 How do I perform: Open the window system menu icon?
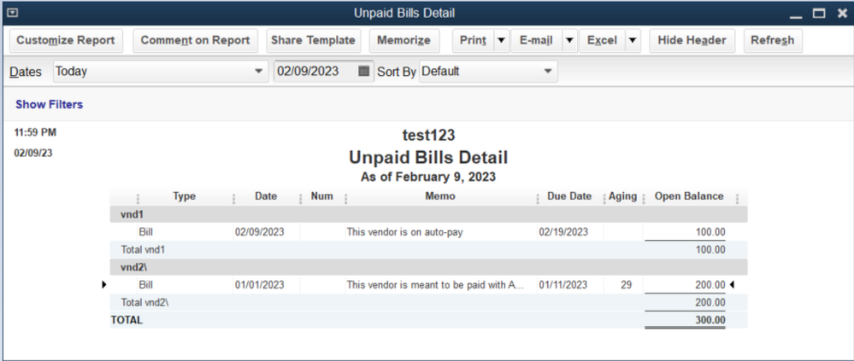pos(13,13)
